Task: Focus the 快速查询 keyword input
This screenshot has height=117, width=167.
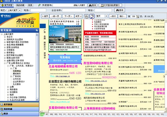Action: pos(70,5)
